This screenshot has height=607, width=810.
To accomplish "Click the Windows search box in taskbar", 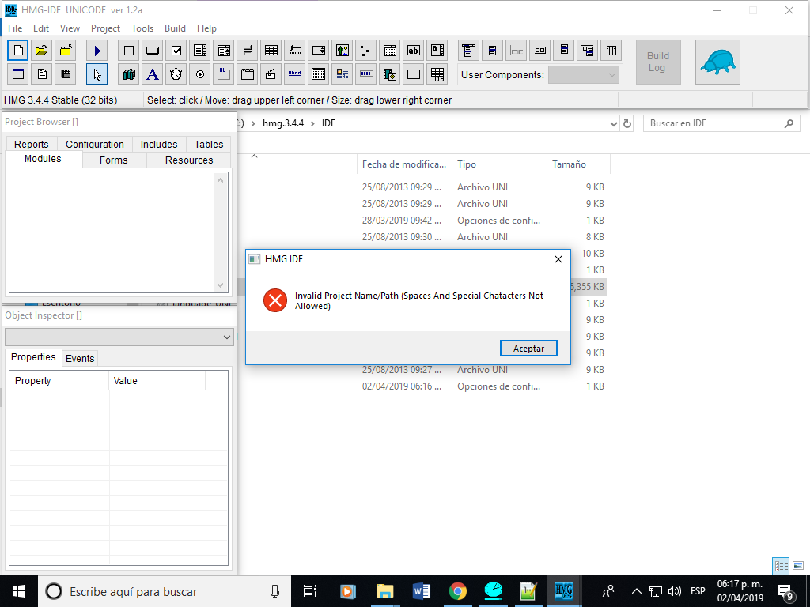I will pos(165,591).
